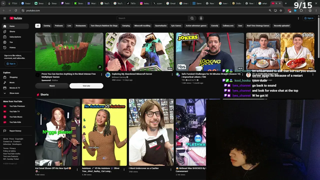Select the All filter chip
320x180 pixels.
tap(38, 26)
